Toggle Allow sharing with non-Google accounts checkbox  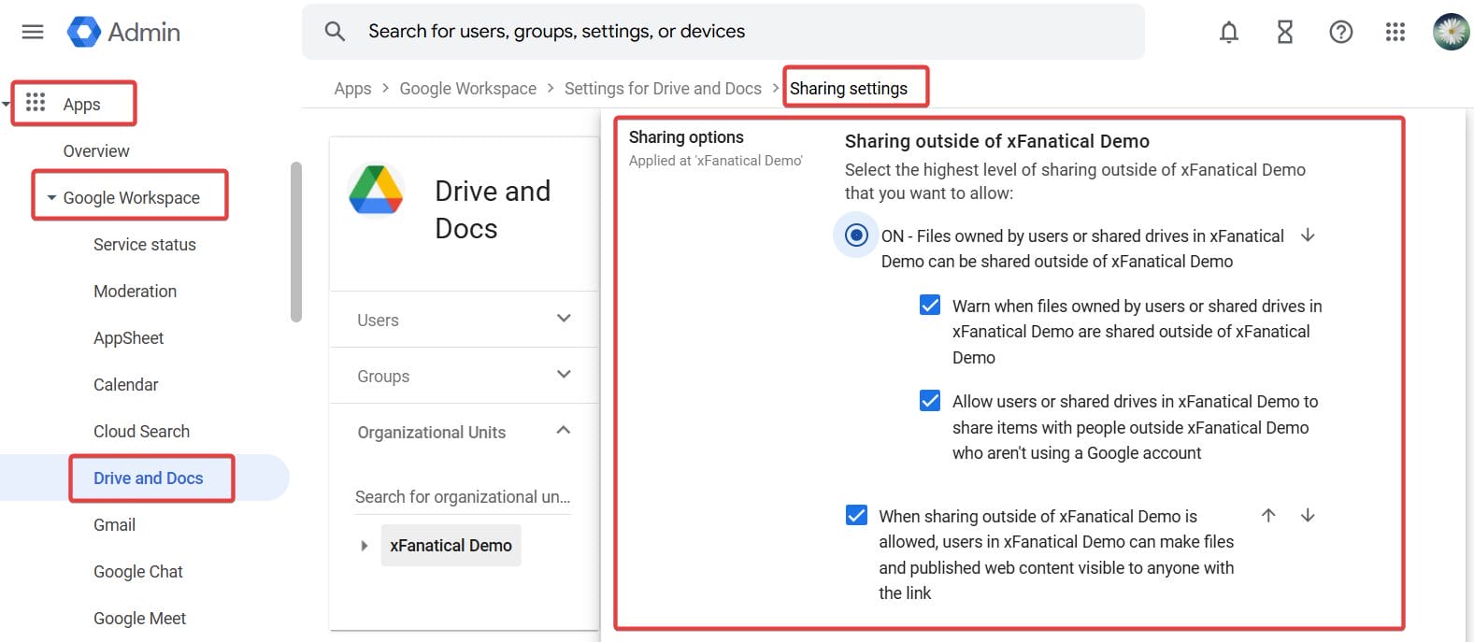pos(930,400)
